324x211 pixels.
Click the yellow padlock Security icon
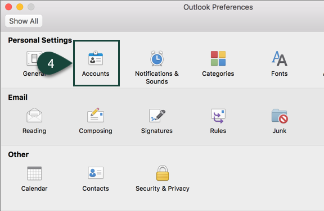tap(163, 173)
